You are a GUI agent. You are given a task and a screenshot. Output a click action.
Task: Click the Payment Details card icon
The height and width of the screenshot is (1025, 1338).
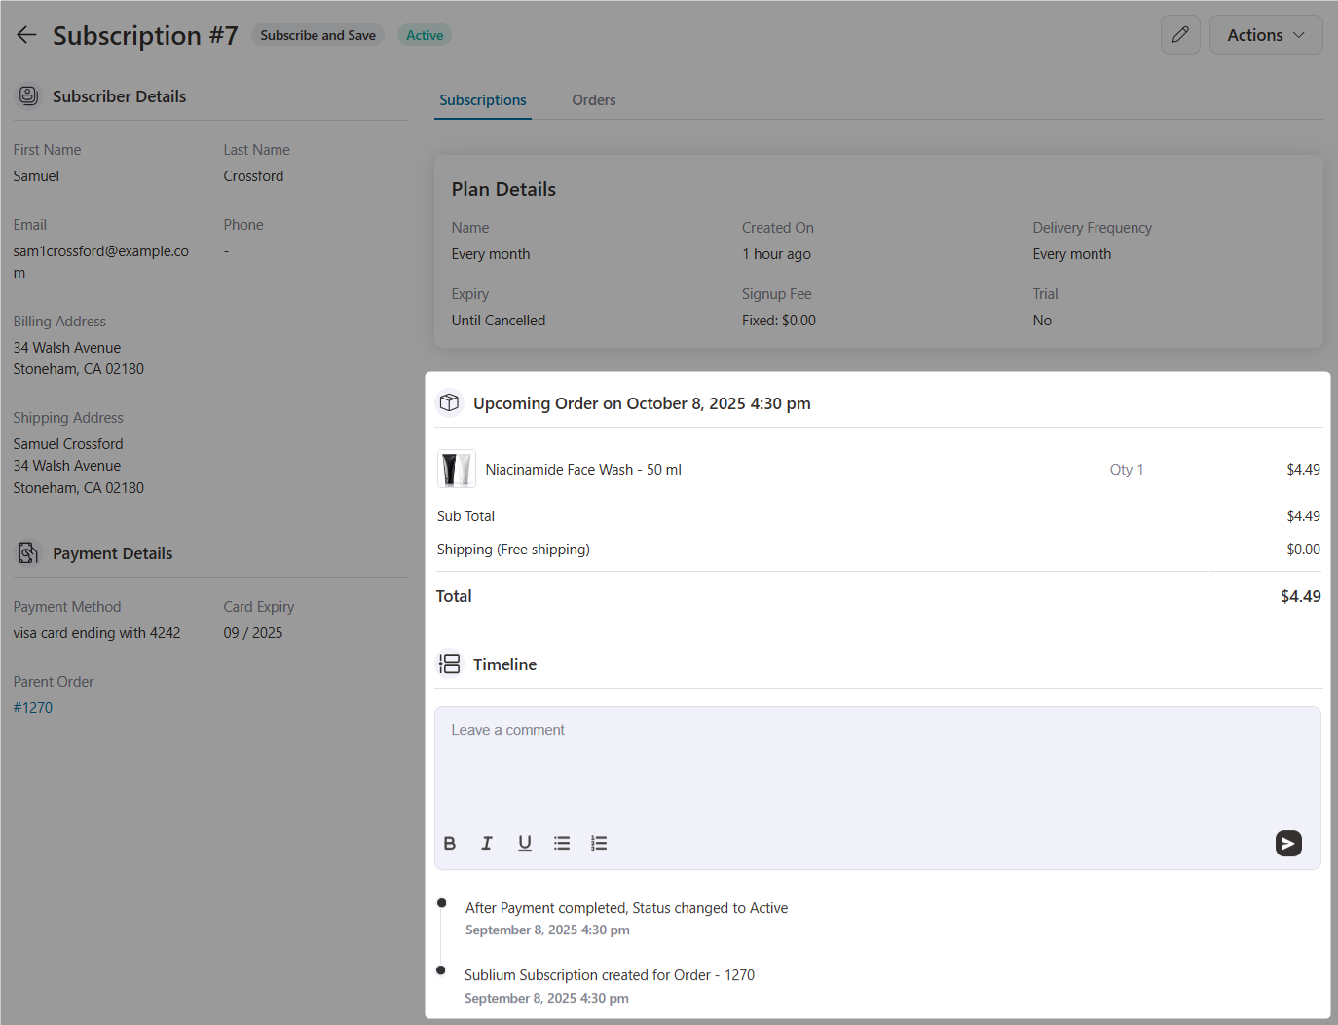pos(28,552)
